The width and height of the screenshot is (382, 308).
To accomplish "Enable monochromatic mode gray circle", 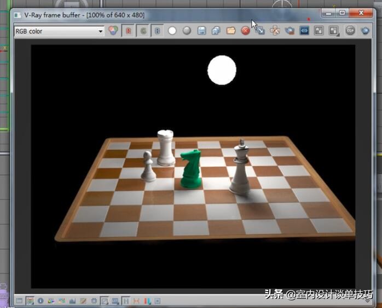I will 187,31.
